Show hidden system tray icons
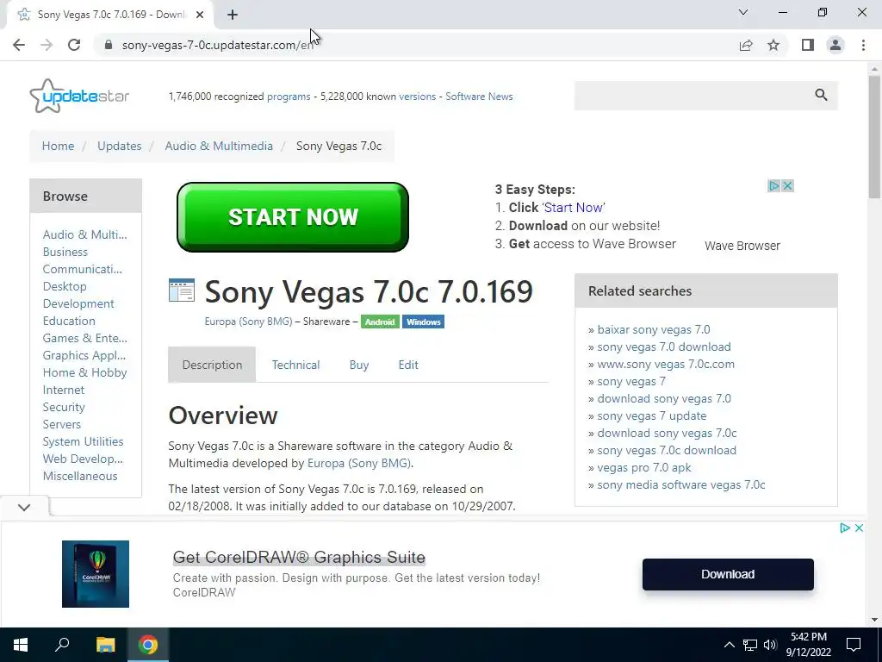882x662 pixels. pyautogui.click(x=729, y=645)
